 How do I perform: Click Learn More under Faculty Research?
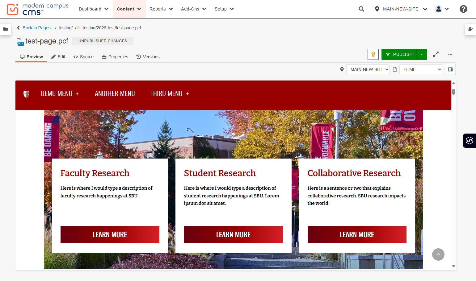[110, 234]
